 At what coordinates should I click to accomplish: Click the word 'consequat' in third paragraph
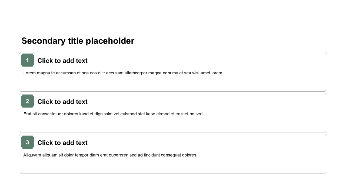(171, 155)
